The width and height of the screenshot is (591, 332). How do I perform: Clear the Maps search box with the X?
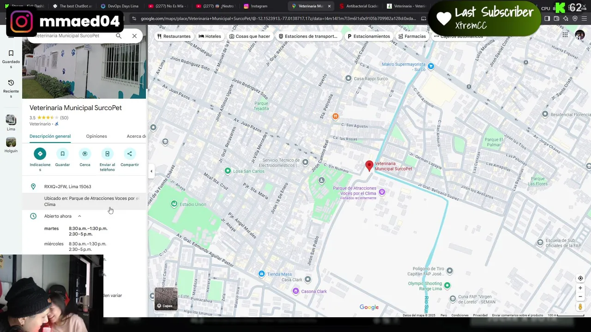[x=134, y=36]
